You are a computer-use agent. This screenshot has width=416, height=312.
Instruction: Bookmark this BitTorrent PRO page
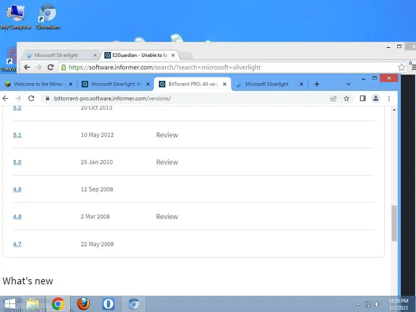coord(347,99)
